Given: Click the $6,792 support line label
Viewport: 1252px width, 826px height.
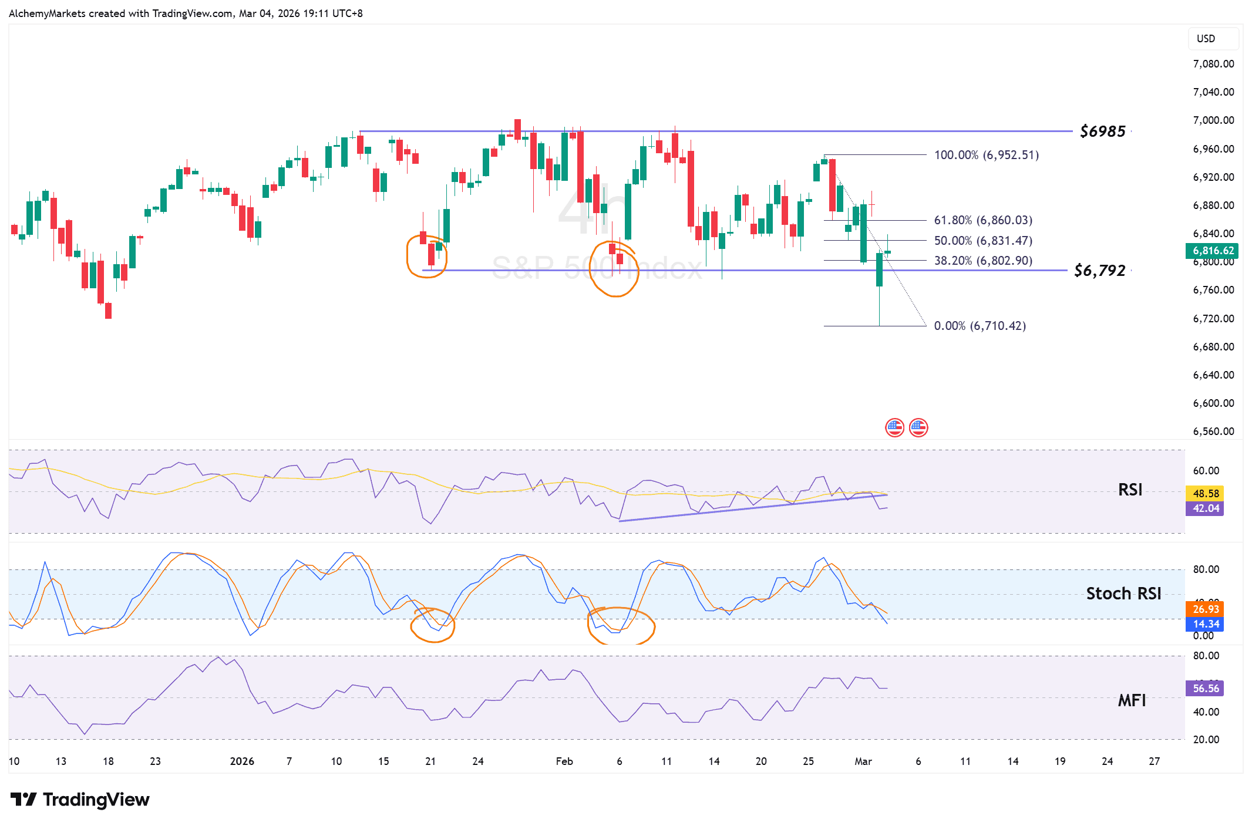Looking at the screenshot, I should (1099, 271).
